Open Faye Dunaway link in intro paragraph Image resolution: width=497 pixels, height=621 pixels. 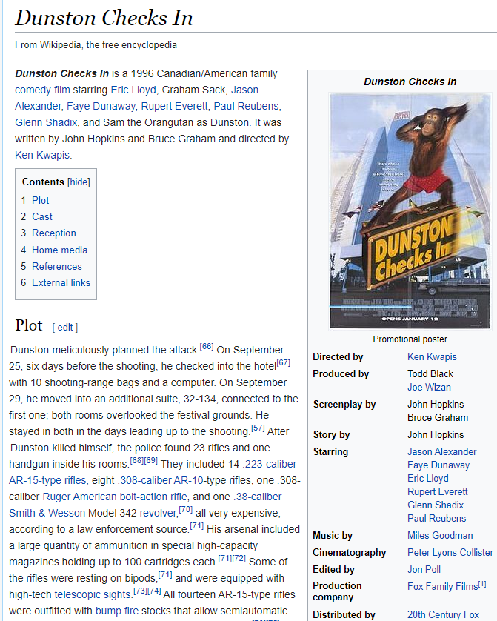point(101,106)
